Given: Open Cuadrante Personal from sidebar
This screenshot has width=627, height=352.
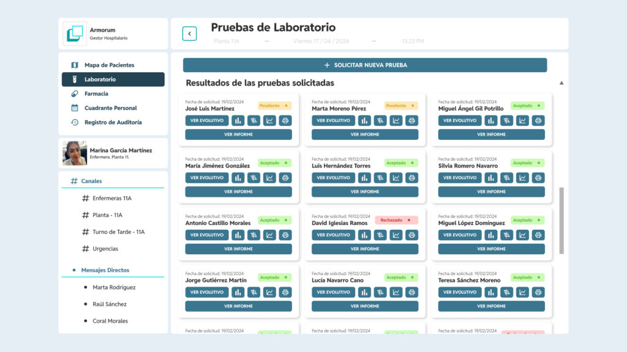Looking at the screenshot, I should [x=113, y=108].
